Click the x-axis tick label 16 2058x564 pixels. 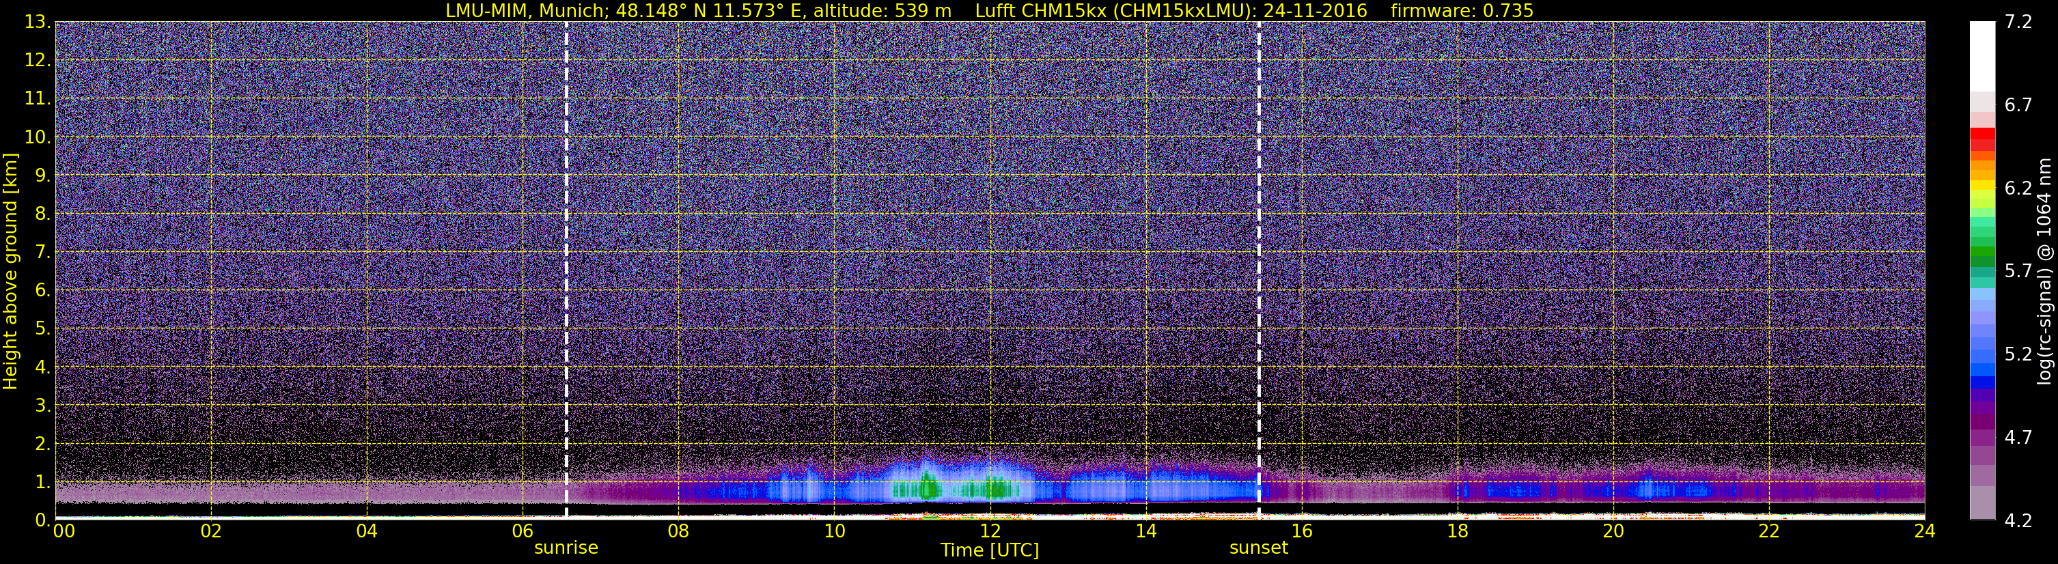tap(1301, 531)
